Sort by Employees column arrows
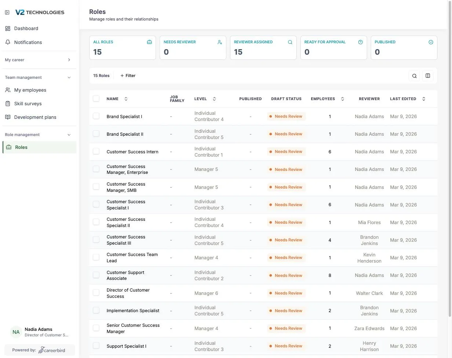This screenshot has height=358, width=452. click(343, 99)
